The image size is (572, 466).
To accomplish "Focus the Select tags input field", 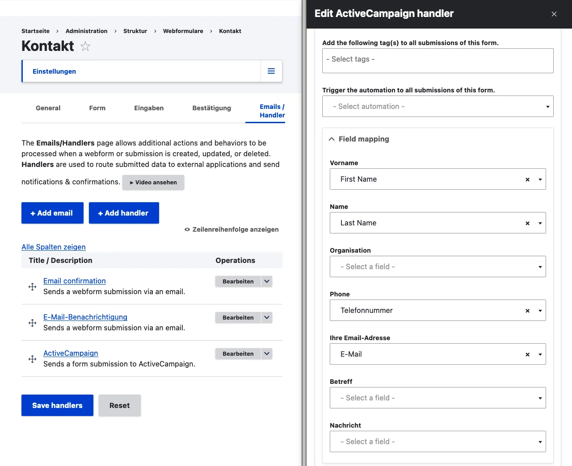I will point(438,61).
